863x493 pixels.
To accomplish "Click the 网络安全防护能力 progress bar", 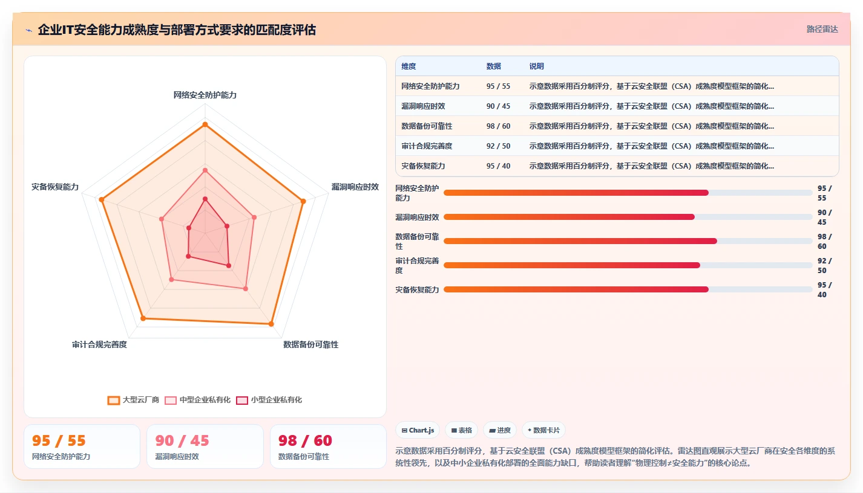I will pyautogui.click(x=628, y=193).
